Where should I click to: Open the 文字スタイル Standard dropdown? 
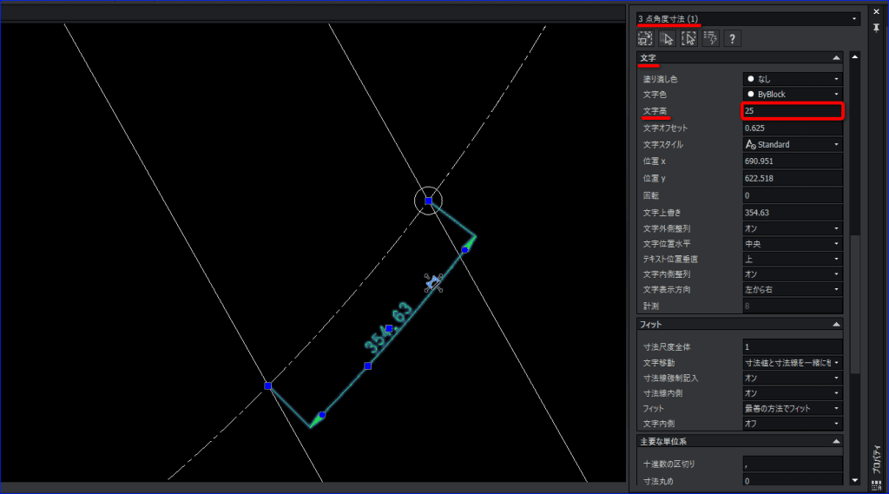click(793, 145)
